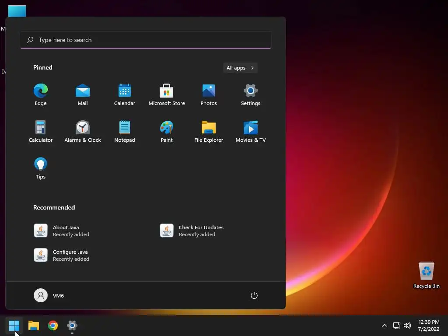The height and width of the screenshot is (336, 448).
Task: Launch the Mail app
Action: click(x=83, y=95)
